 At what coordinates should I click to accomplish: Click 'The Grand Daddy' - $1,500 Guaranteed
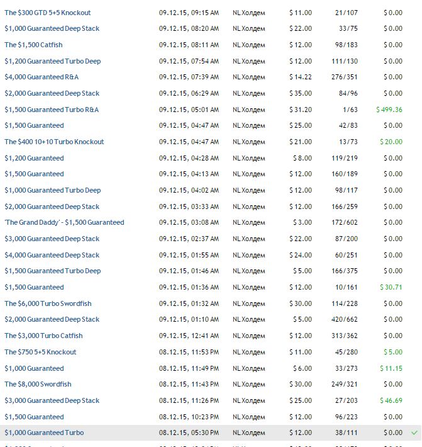click(x=64, y=222)
